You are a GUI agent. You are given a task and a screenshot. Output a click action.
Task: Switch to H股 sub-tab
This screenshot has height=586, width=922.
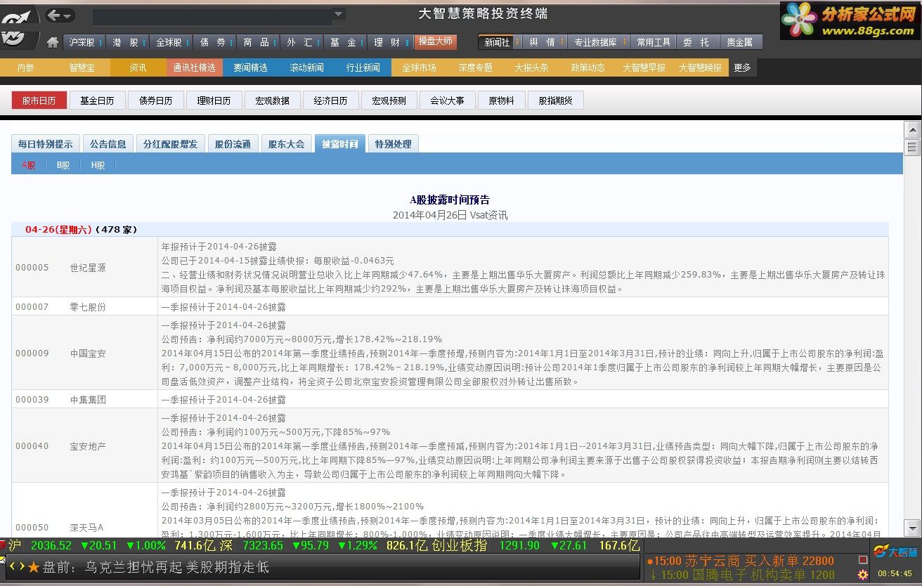[98, 165]
